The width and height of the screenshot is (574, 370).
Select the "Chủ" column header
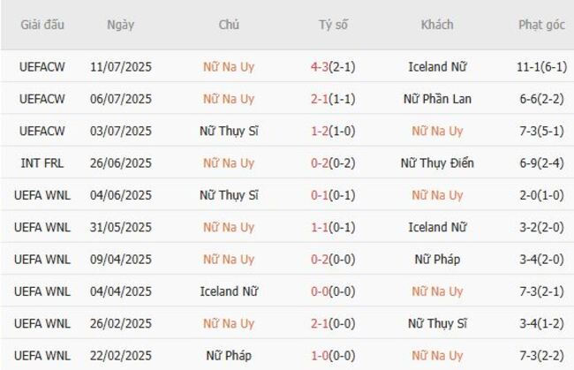pyautogui.click(x=229, y=25)
